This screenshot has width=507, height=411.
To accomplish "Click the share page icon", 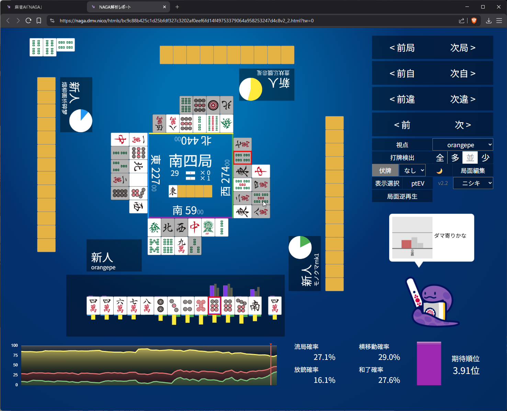I will pyautogui.click(x=462, y=21).
